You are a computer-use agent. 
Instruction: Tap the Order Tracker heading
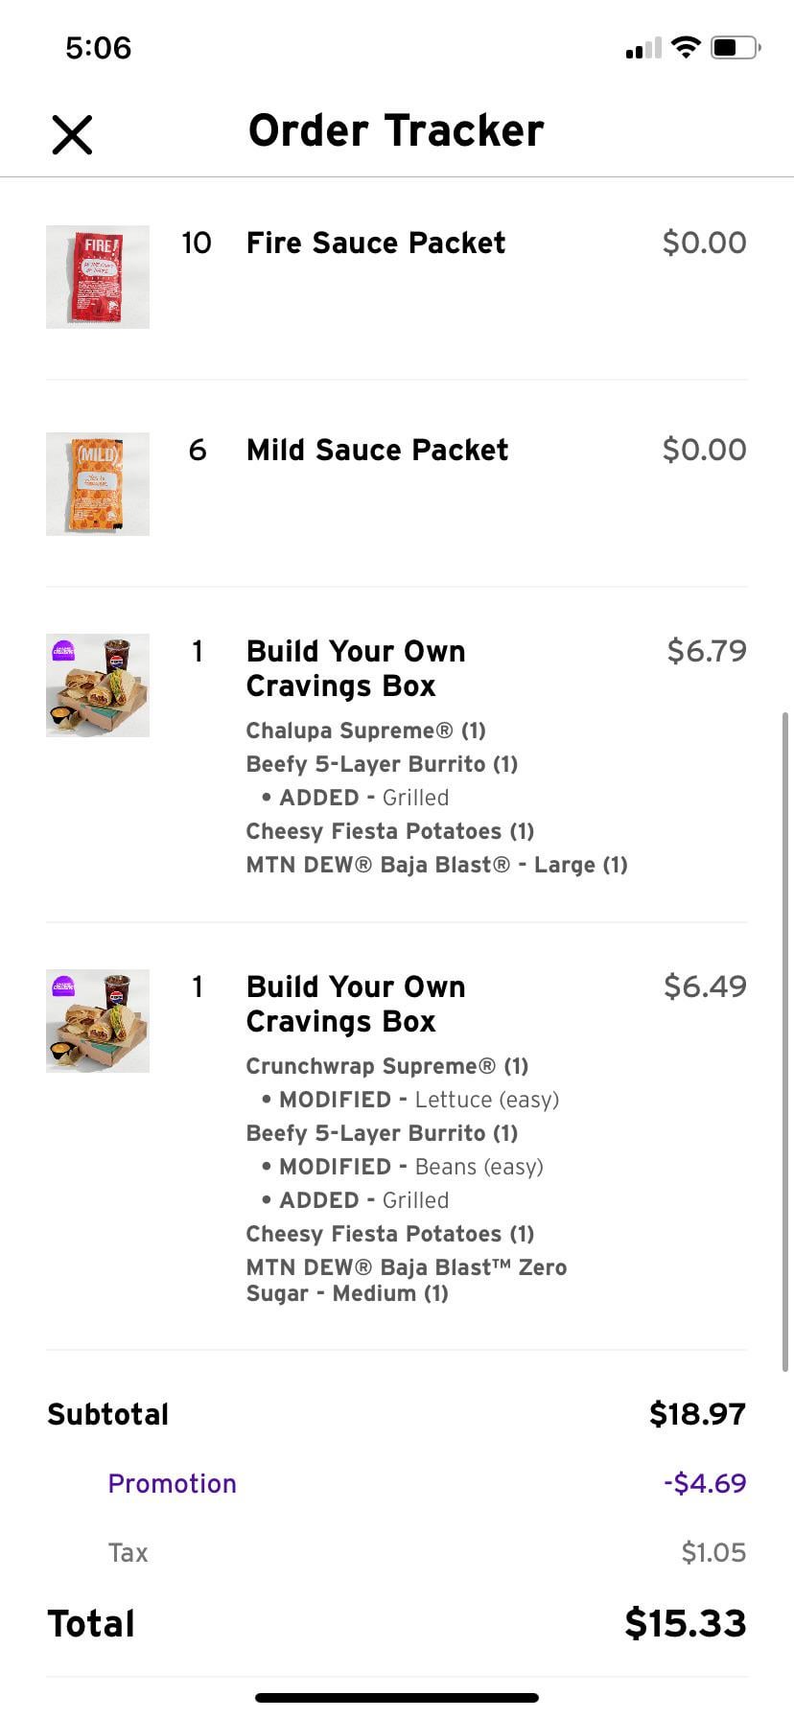click(x=396, y=130)
